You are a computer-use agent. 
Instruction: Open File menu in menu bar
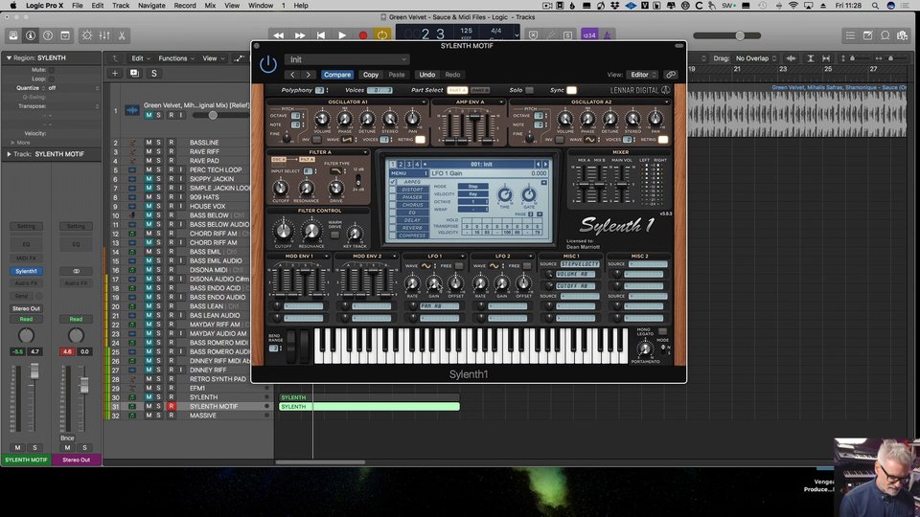point(77,6)
